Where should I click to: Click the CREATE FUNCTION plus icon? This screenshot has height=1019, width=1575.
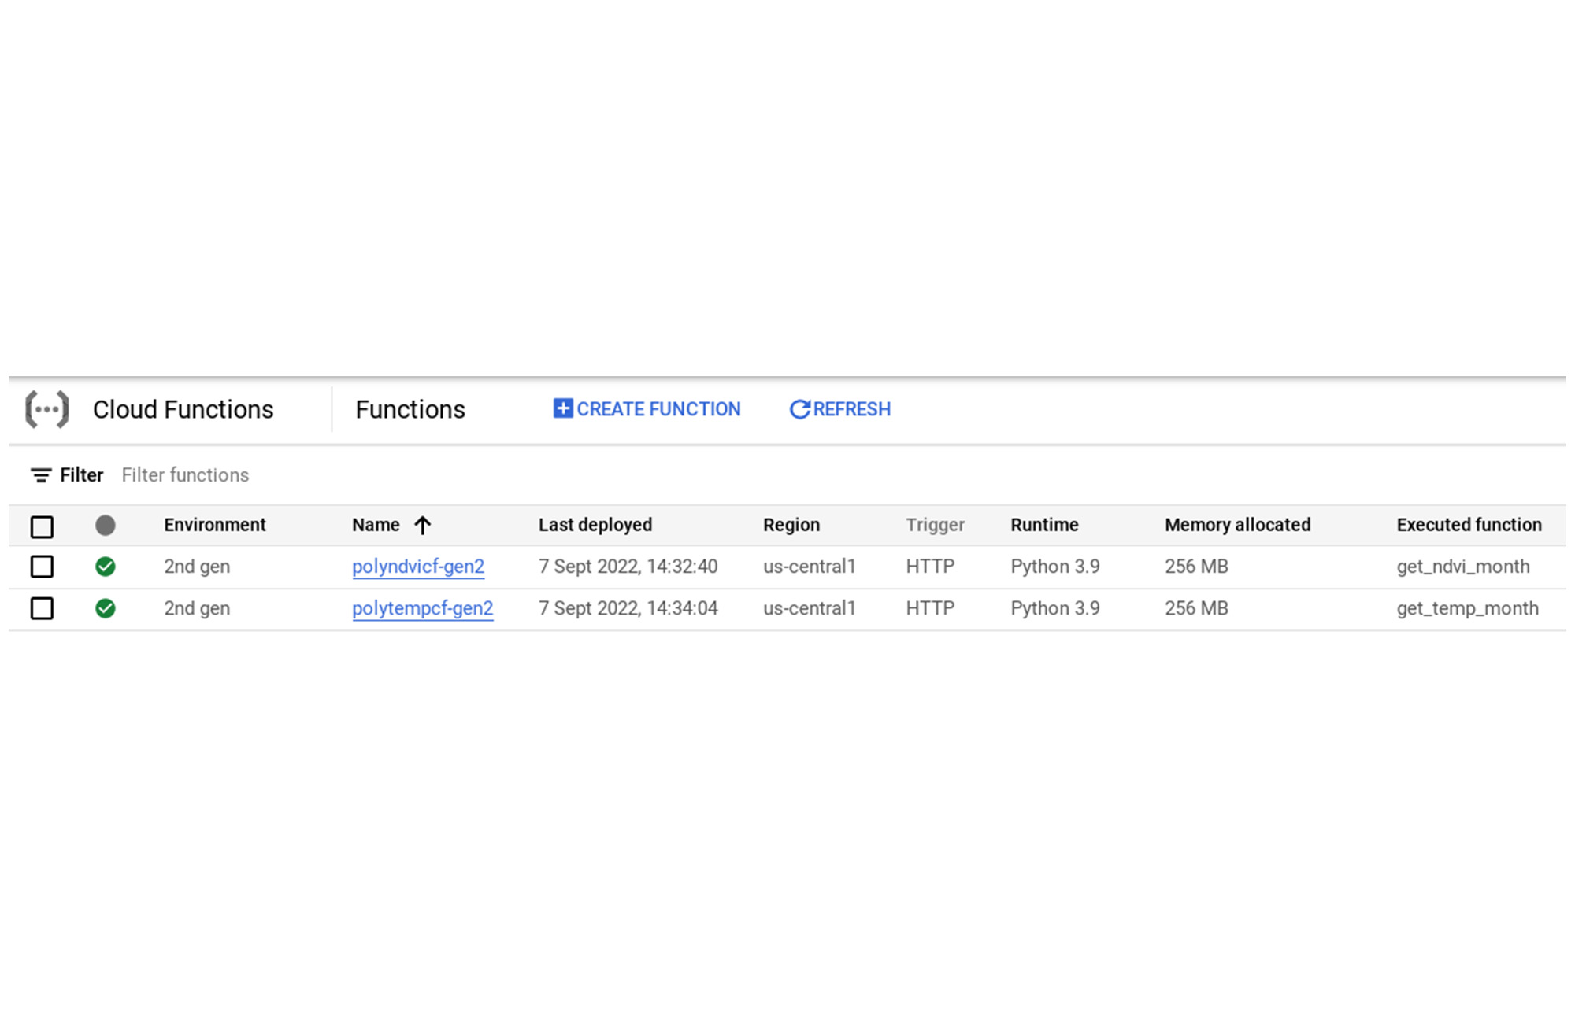560,410
